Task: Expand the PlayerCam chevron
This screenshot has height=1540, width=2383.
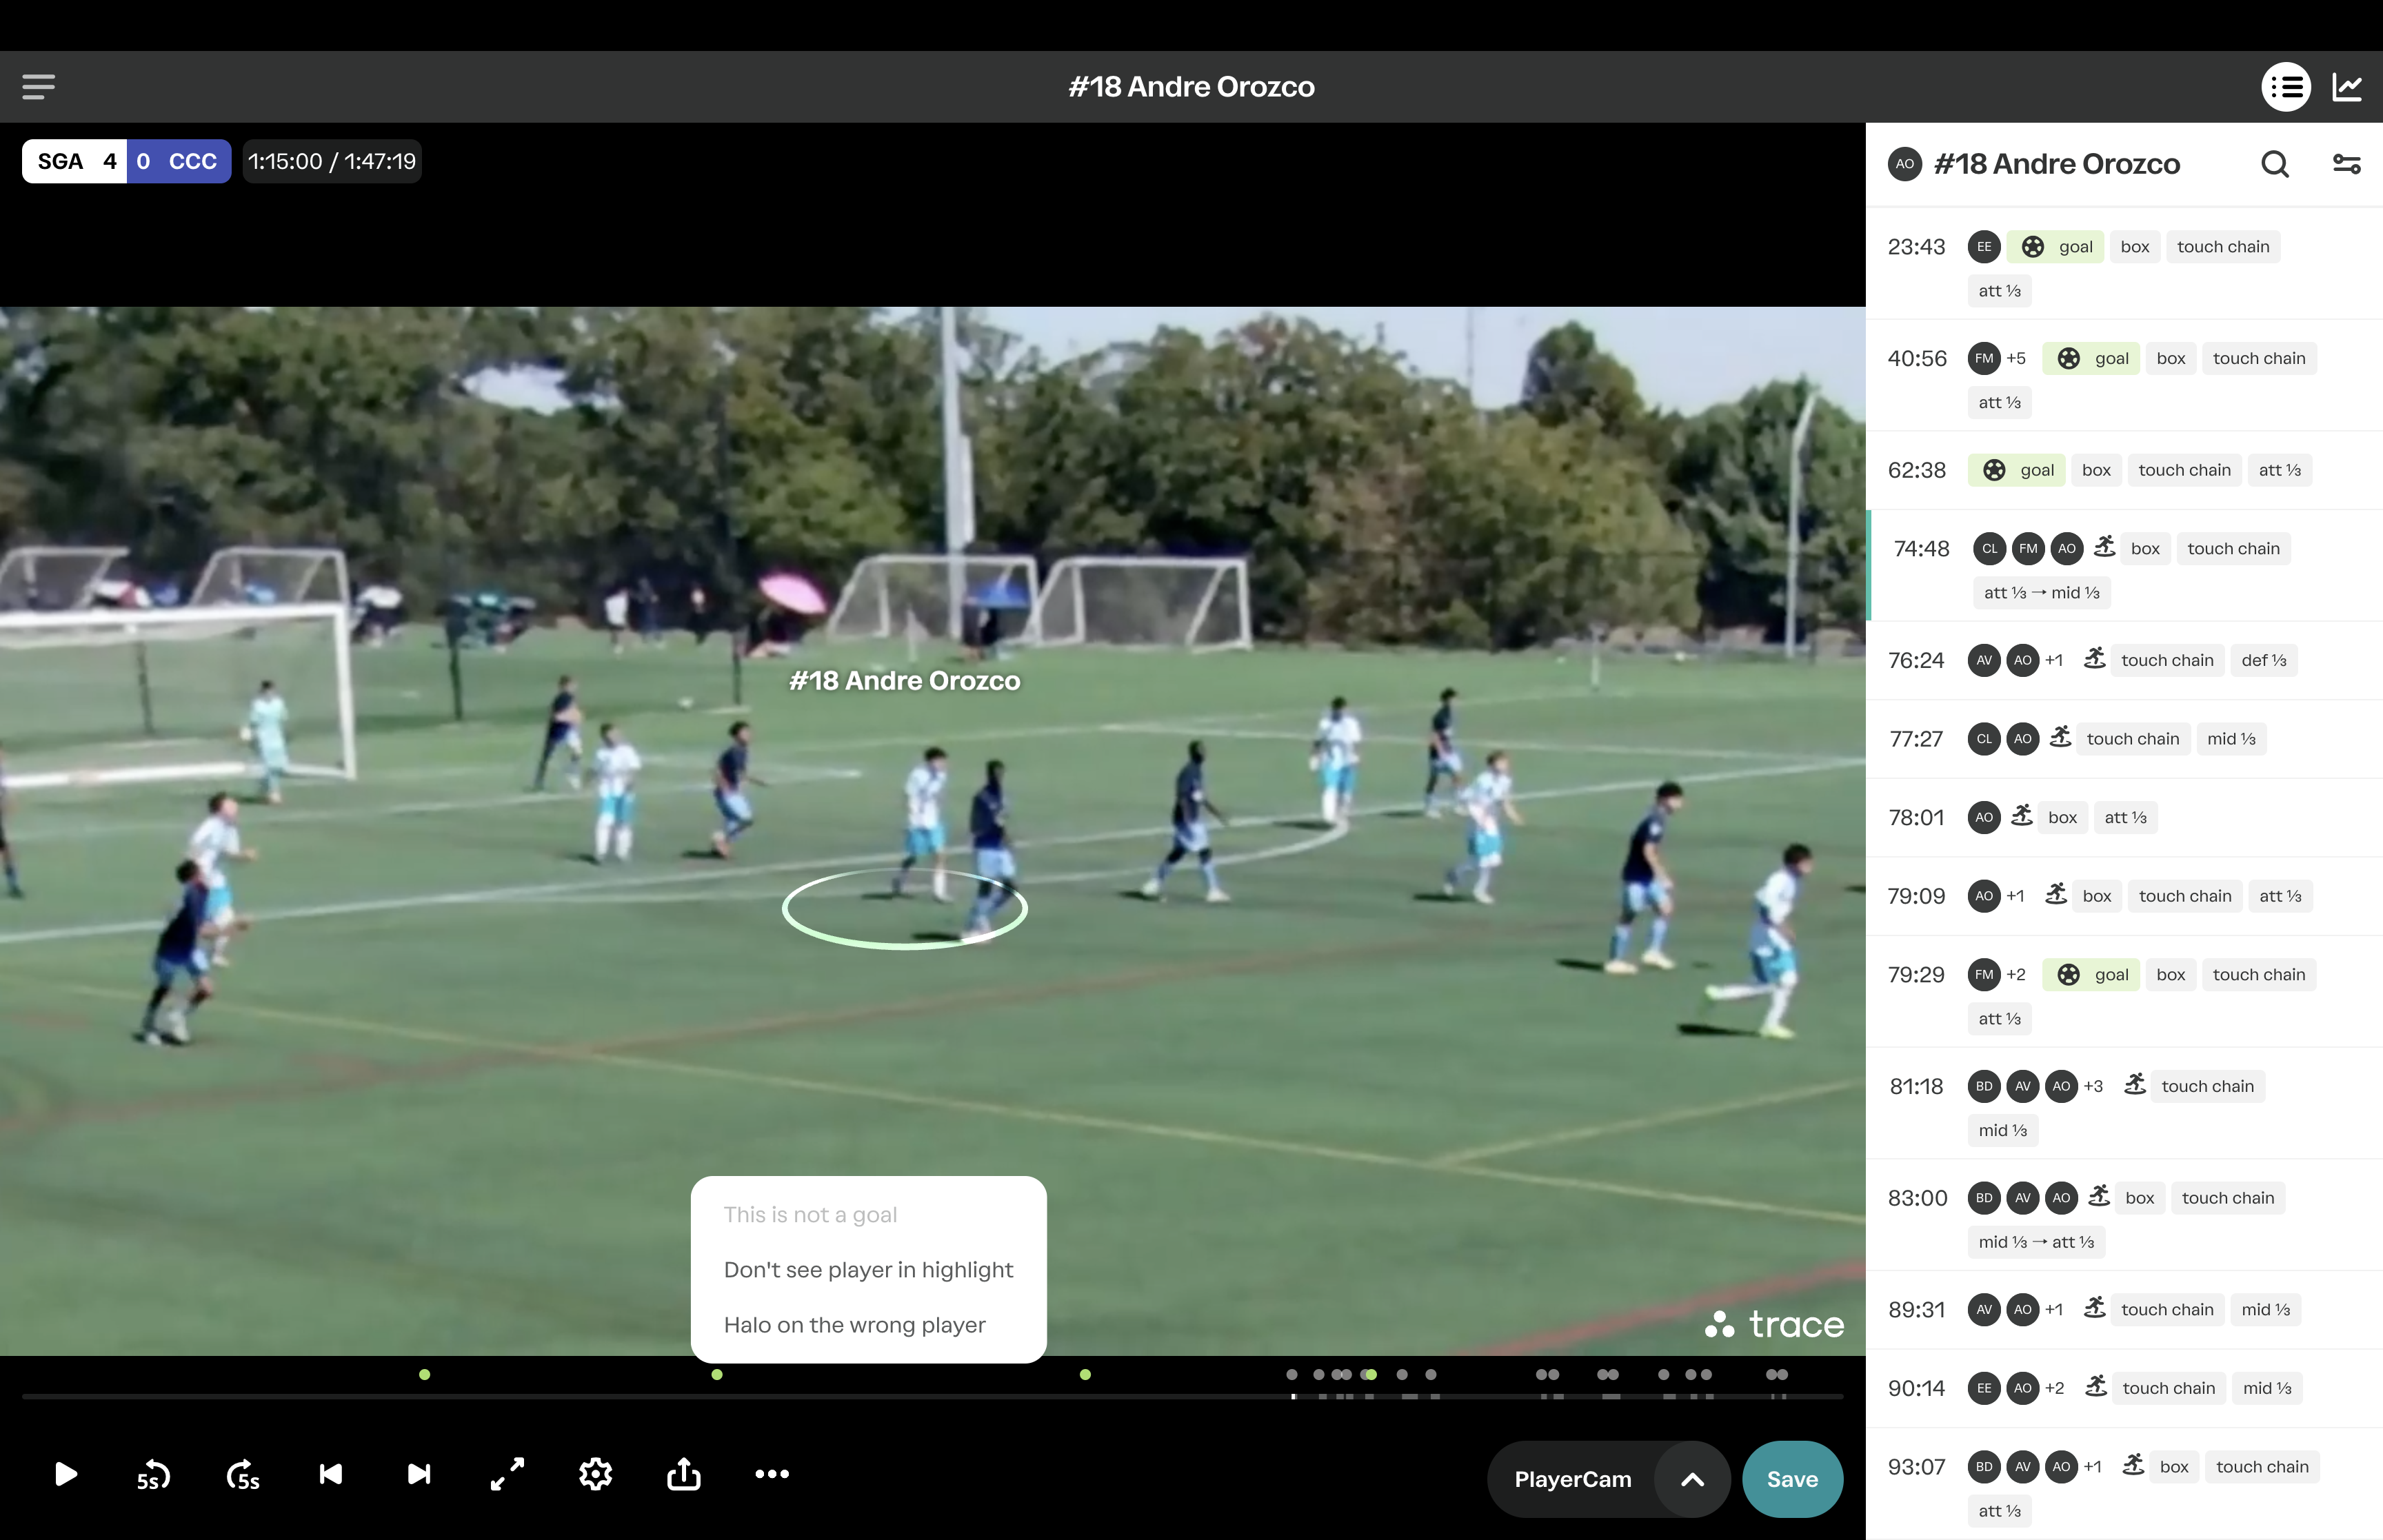Action: [x=1692, y=1480]
